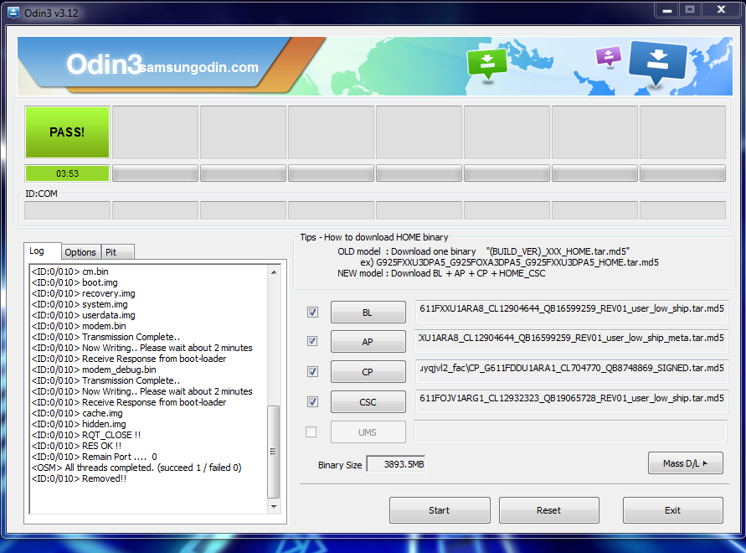Minimize the Odin3 window
The height and width of the screenshot is (553, 746).
point(667,9)
